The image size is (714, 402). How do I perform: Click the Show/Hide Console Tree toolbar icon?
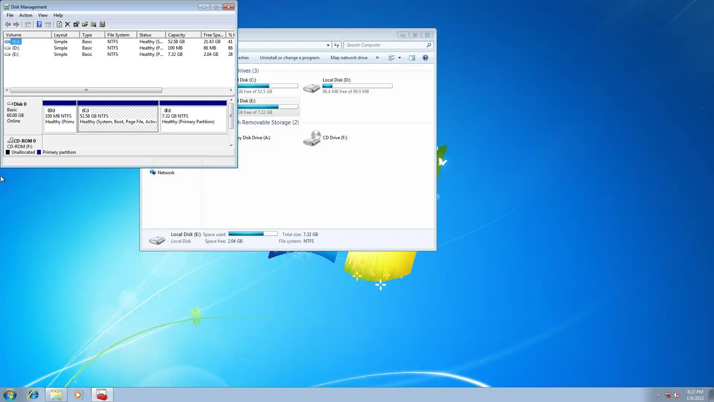point(28,25)
